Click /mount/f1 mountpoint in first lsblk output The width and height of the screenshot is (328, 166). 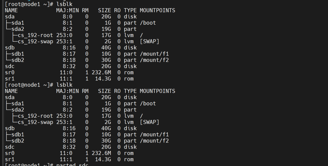[x=154, y=54]
